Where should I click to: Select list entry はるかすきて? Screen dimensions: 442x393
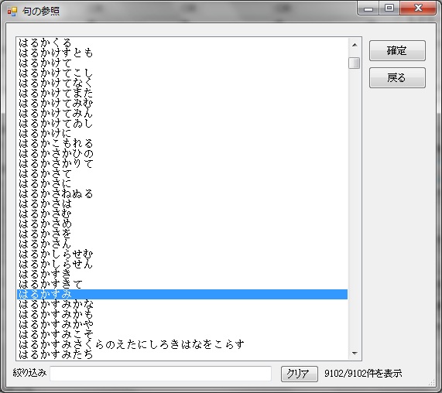pyautogui.click(x=182, y=284)
